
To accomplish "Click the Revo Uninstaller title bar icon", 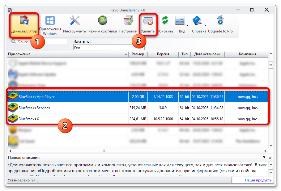I will click(x=10, y=10).
